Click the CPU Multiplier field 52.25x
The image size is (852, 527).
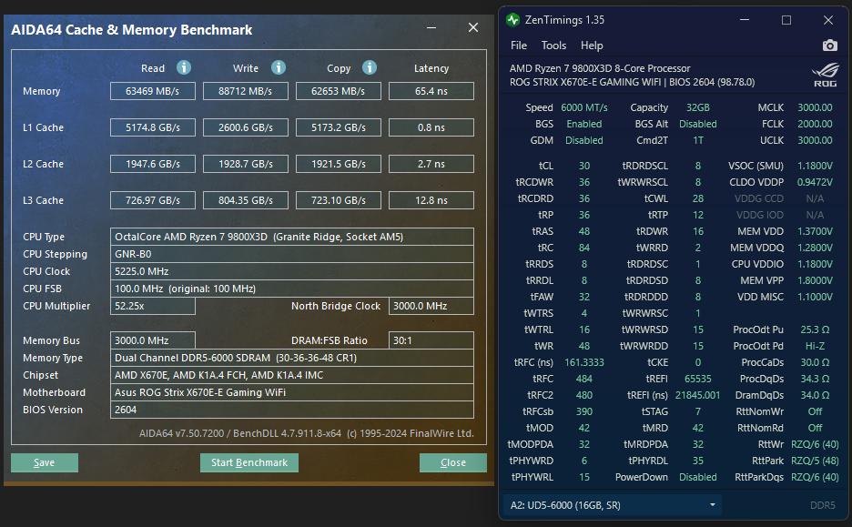click(x=153, y=306)
